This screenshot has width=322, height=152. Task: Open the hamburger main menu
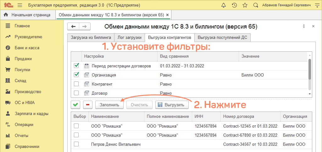point(20,5)
